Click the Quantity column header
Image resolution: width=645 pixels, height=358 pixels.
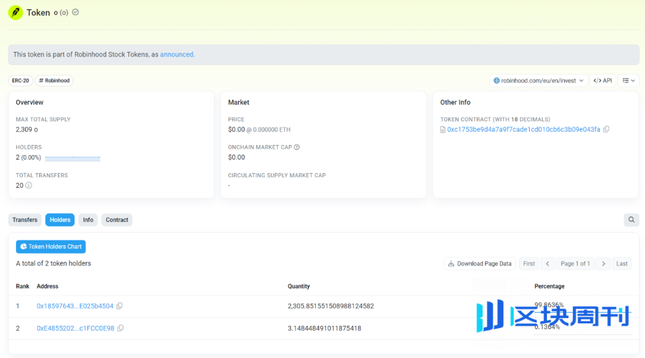(x=299, y=286)
